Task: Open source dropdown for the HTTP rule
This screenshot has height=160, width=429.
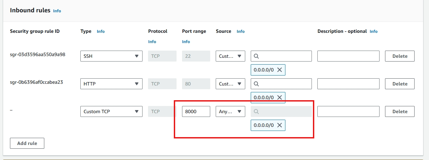Action: click(x=230, y=84)
